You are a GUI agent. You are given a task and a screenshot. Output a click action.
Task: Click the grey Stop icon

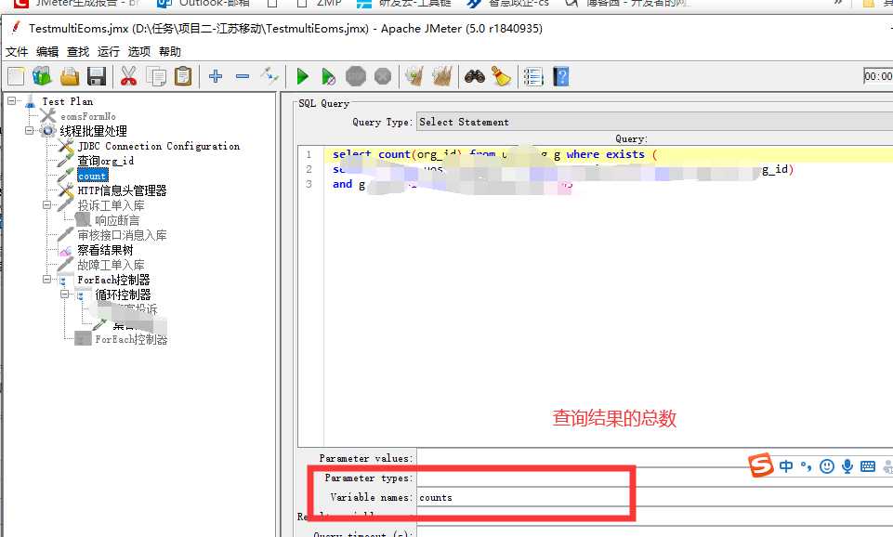[x=356, y=76]
